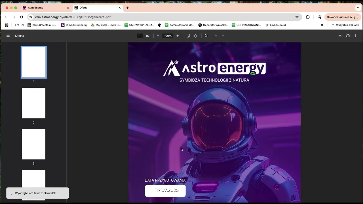Image resolution: width=363 pixels, height=204 pixels.
Task: Go back to the previous page in browser
Action: pyautogui.click(x=6, y=17)
